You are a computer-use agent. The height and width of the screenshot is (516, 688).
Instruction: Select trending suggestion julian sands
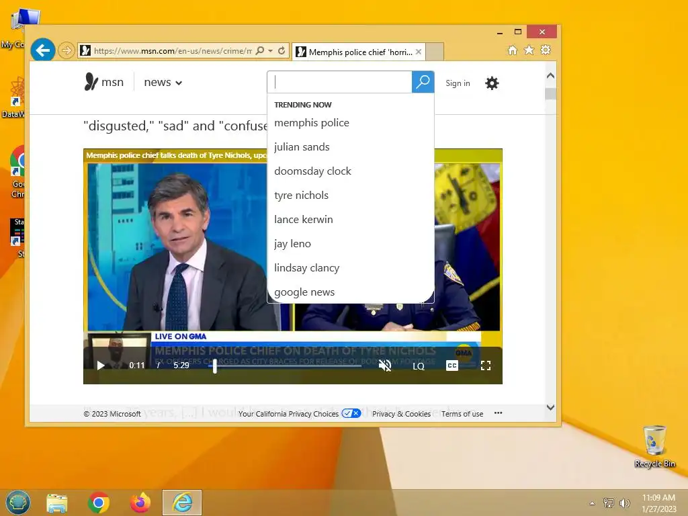[302, 147]
